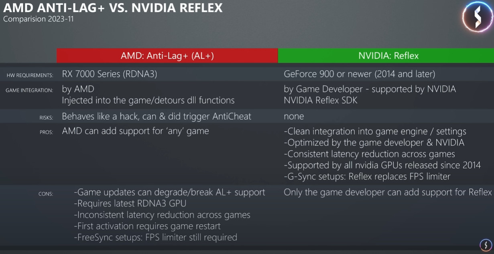Click the CONS row label
Viewport: 494px width, 254px height.
click(x=46, y=194)
